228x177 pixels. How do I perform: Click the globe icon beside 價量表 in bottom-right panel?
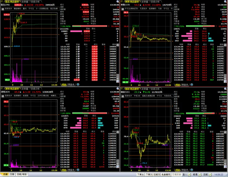[192, 170]
